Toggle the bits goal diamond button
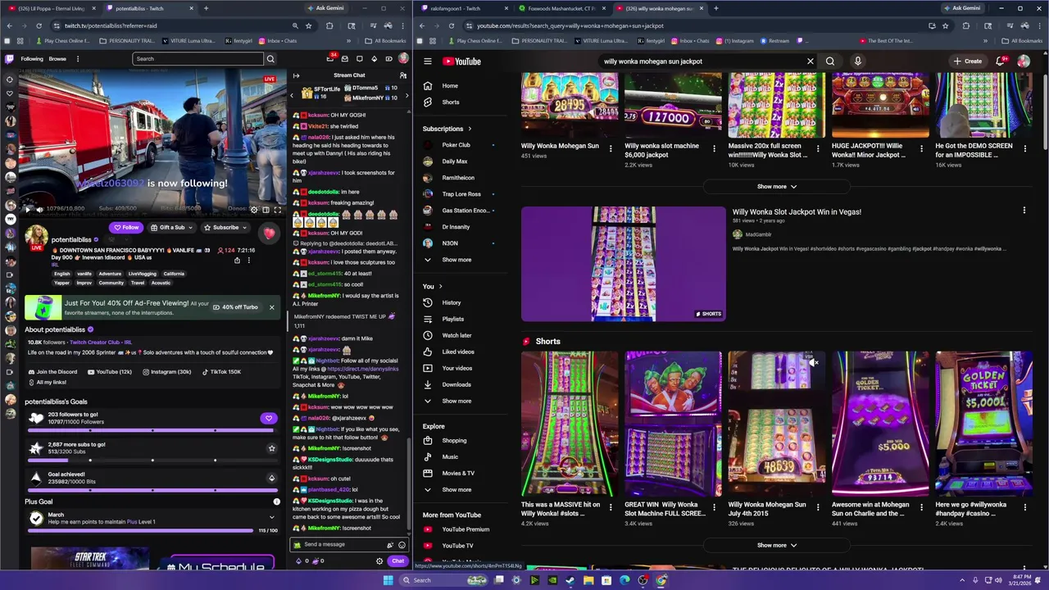 pyautogui.click(x=271, y=478)
